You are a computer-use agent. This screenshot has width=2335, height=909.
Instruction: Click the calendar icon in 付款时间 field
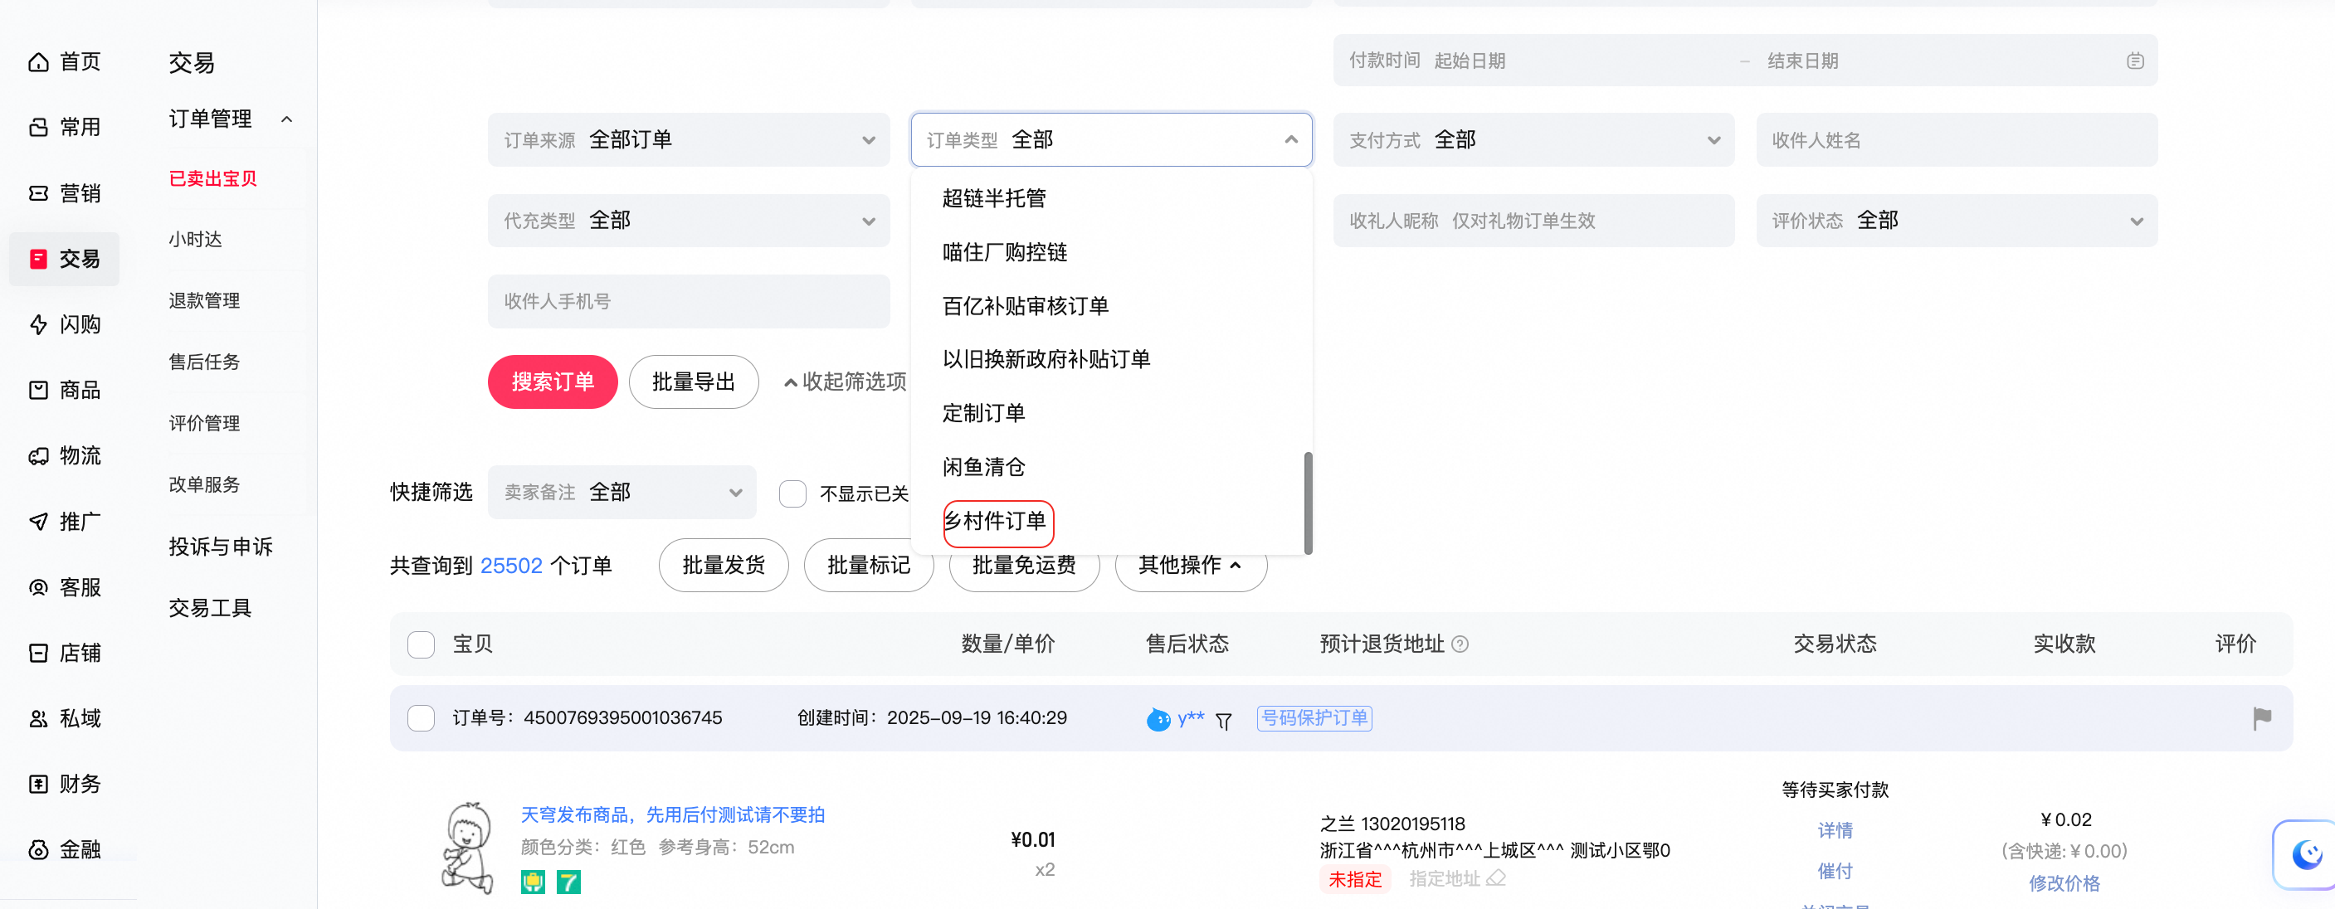(x=2136, y=61)
